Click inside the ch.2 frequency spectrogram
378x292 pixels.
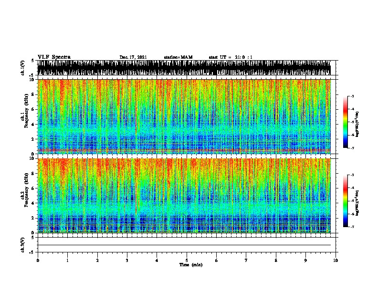tap(184, 196)
